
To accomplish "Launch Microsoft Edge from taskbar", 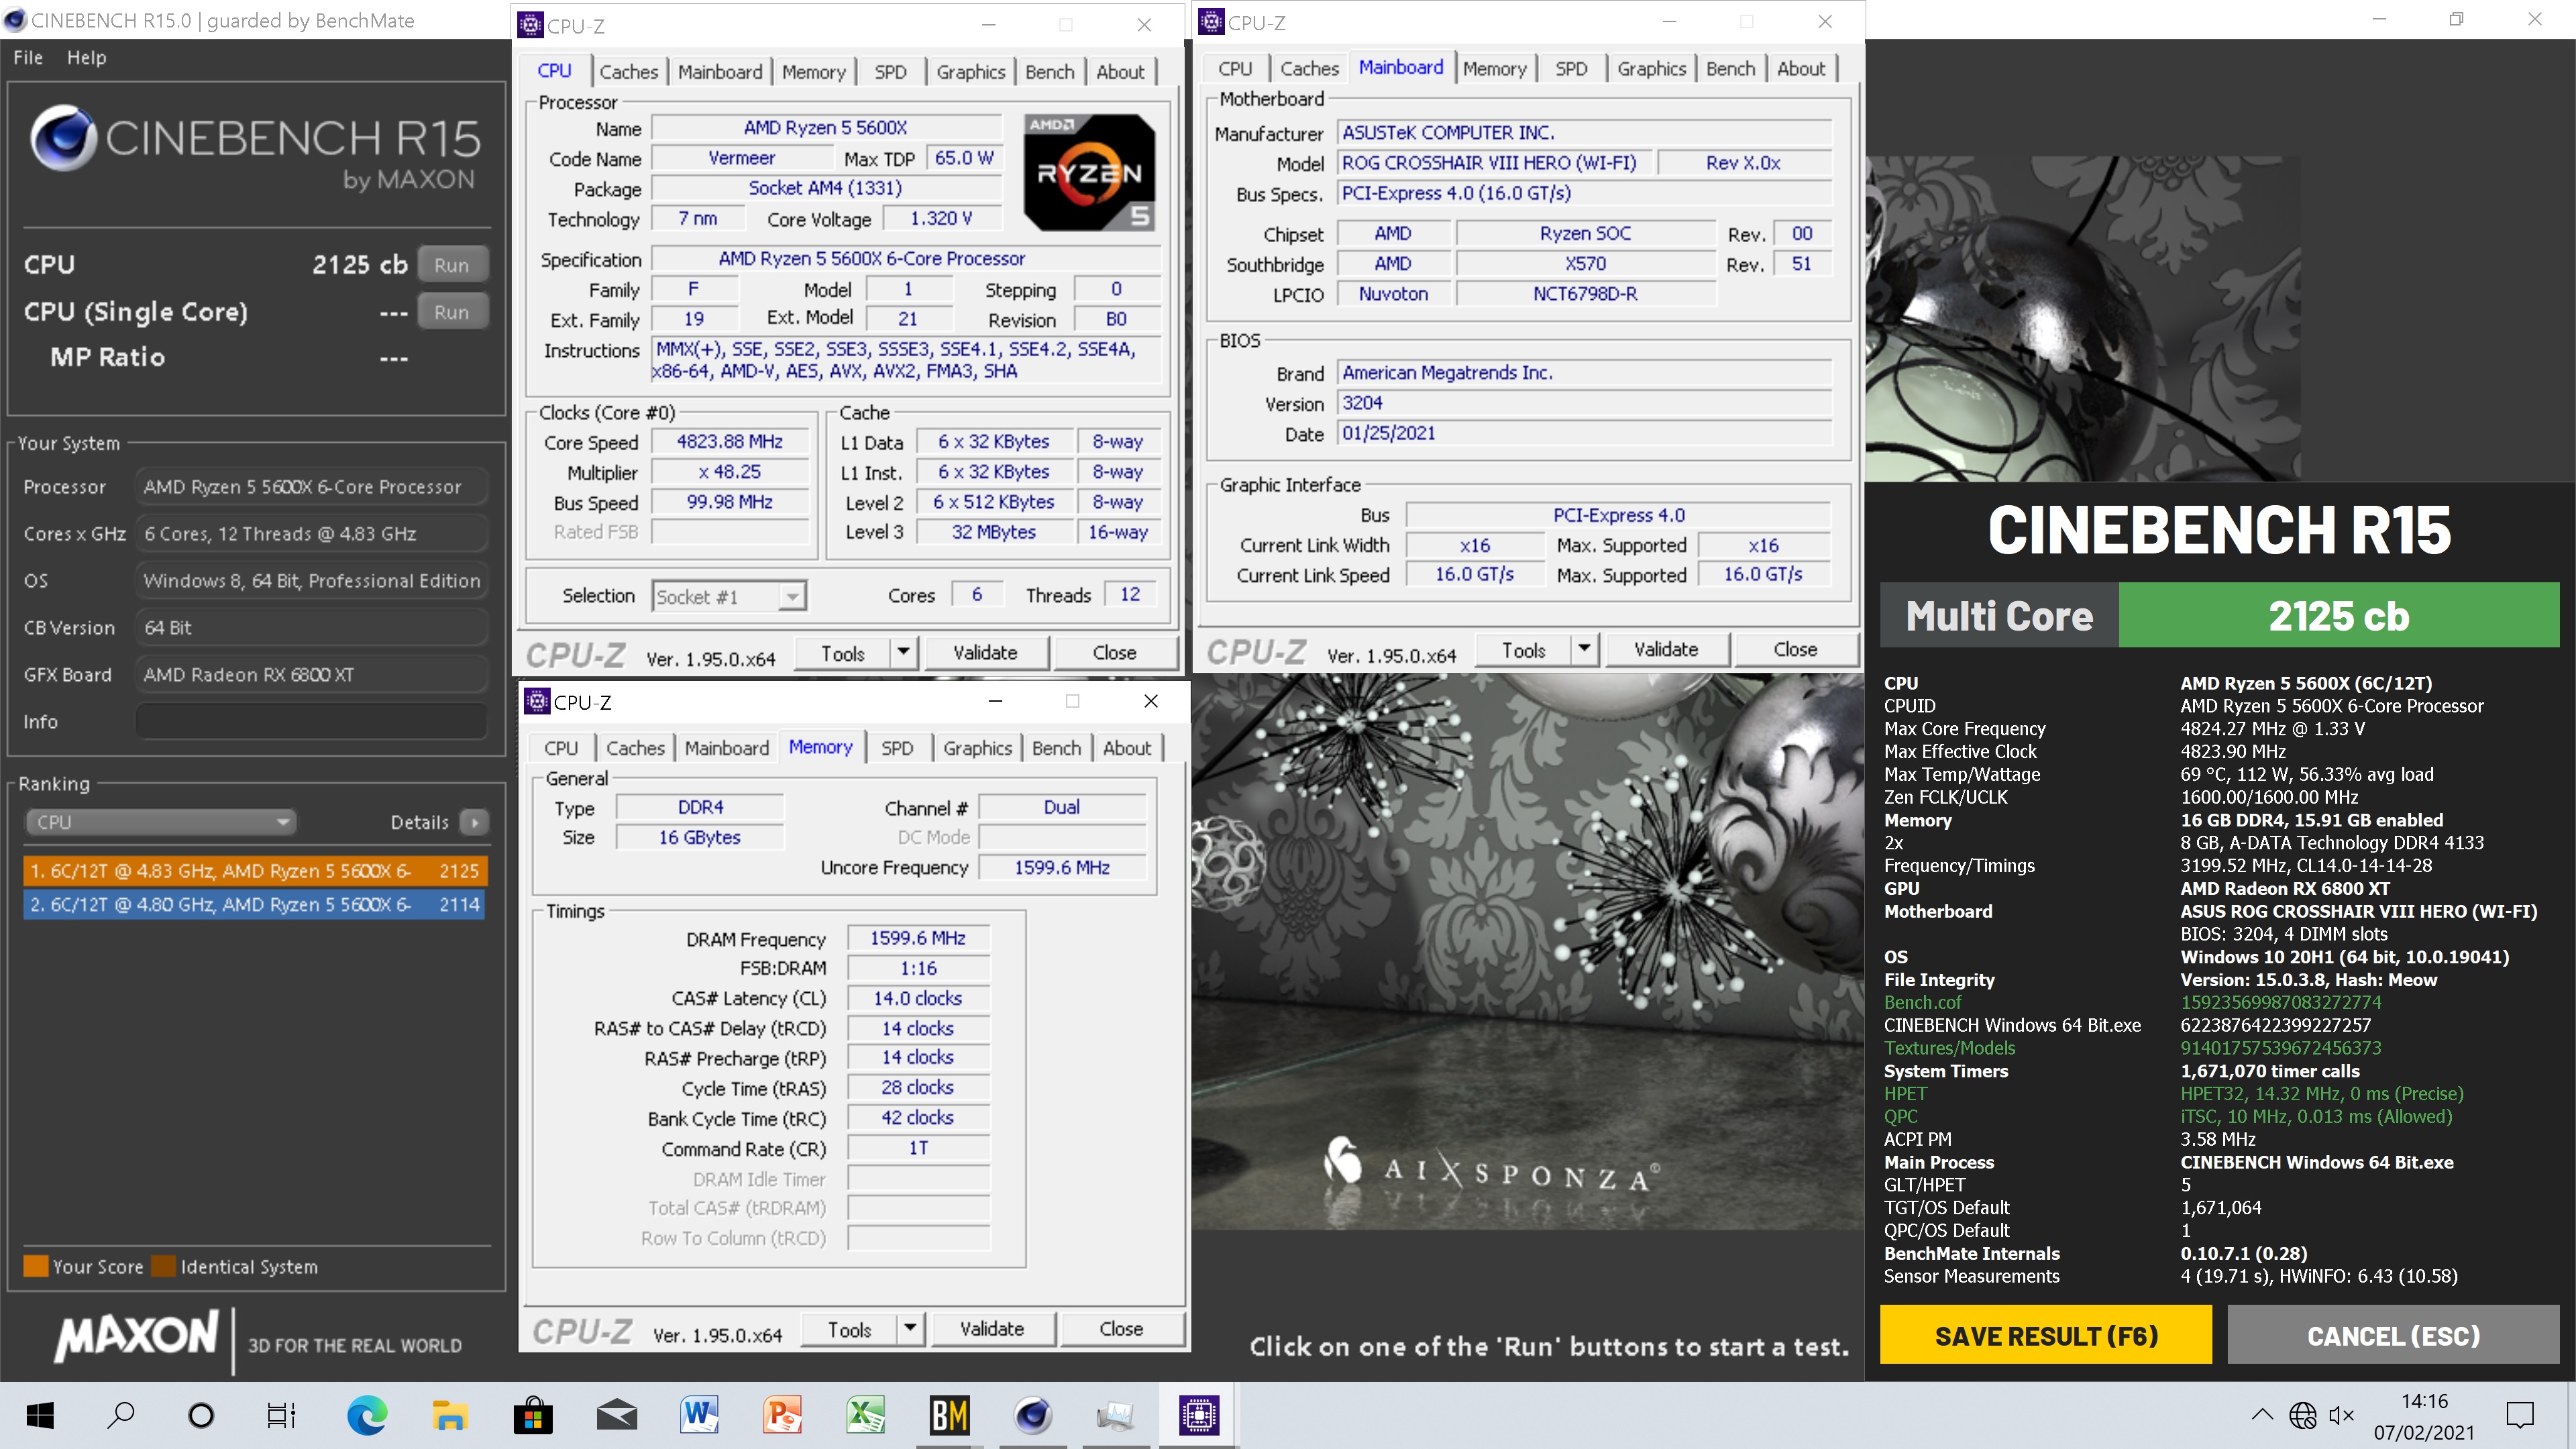I will coord(366,1415).
